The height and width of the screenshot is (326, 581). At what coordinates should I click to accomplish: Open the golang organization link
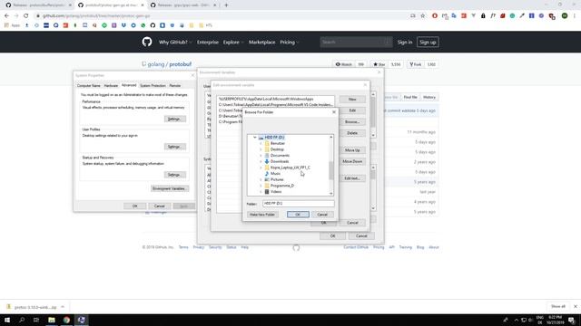pyautogui.click(x=156, y=64)
